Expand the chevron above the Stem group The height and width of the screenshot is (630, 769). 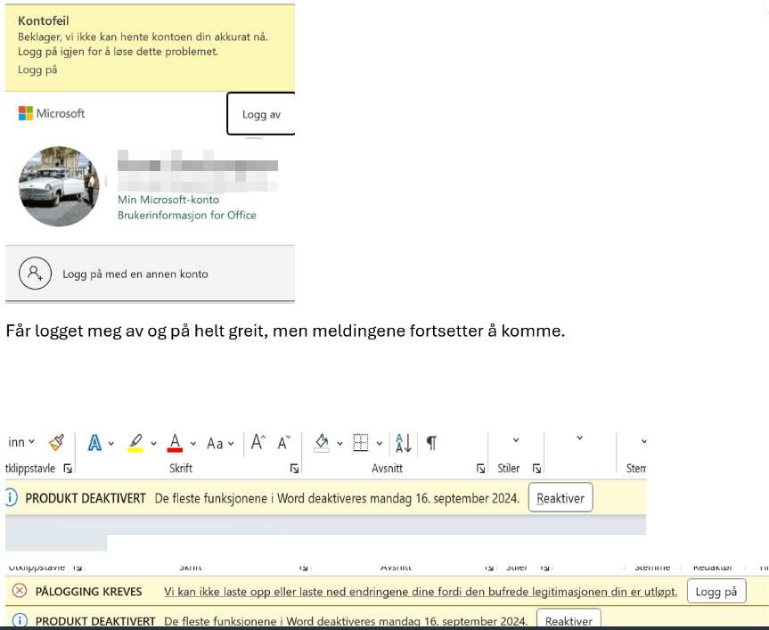click(643, 441)
